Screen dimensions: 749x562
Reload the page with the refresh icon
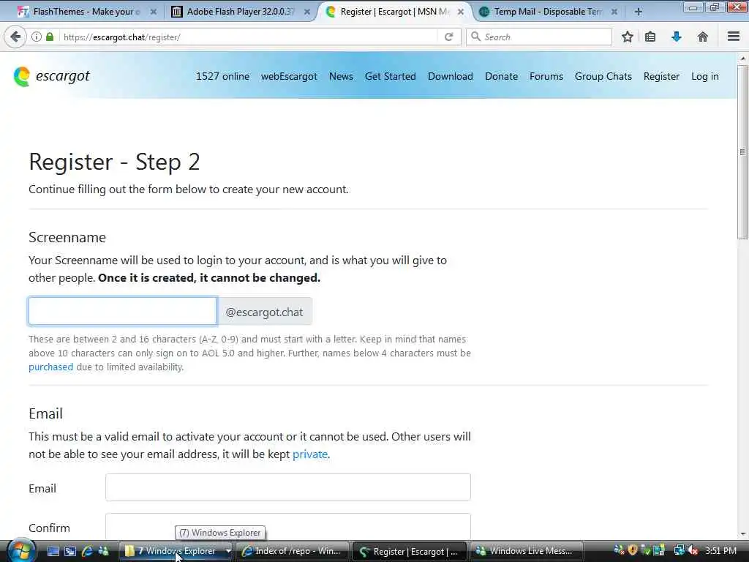tap(448, 37)
